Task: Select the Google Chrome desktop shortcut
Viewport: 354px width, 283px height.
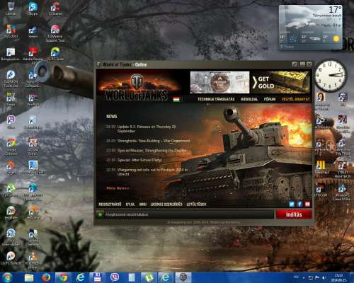Action: 11,146
